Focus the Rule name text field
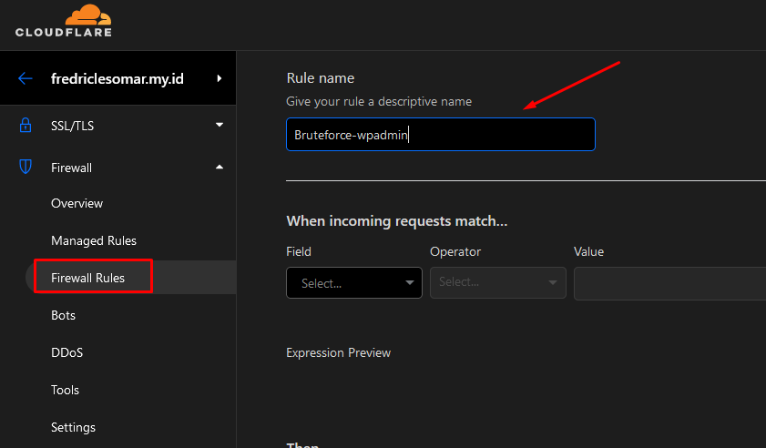766x448 pixels. click(x=440, y=135)
